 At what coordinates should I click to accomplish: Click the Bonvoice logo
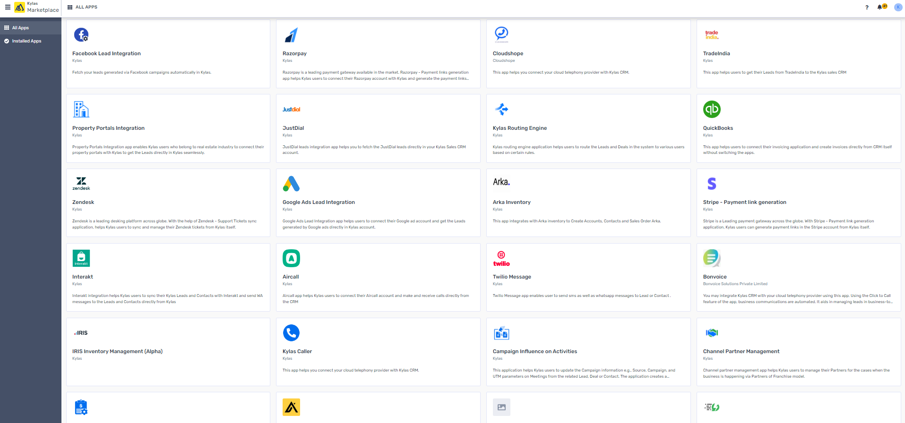pos(712,258)
